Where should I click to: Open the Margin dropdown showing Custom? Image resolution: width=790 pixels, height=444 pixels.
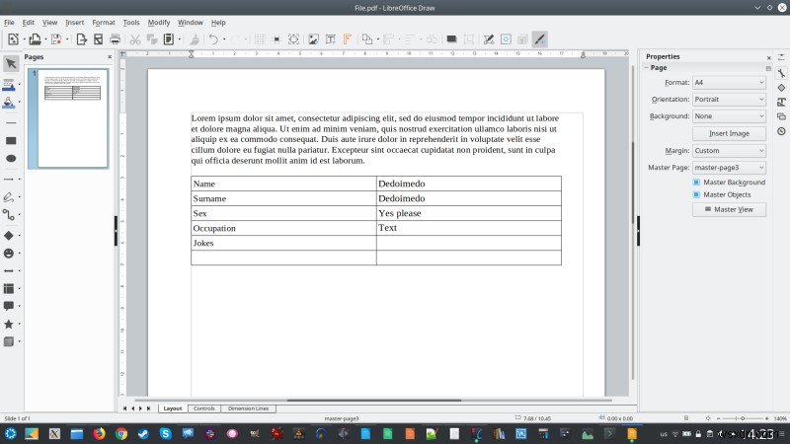pos(729,151)
